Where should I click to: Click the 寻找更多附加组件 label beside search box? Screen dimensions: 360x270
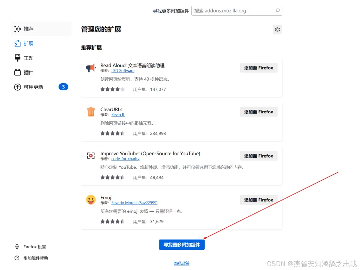(x=171, y=11)
